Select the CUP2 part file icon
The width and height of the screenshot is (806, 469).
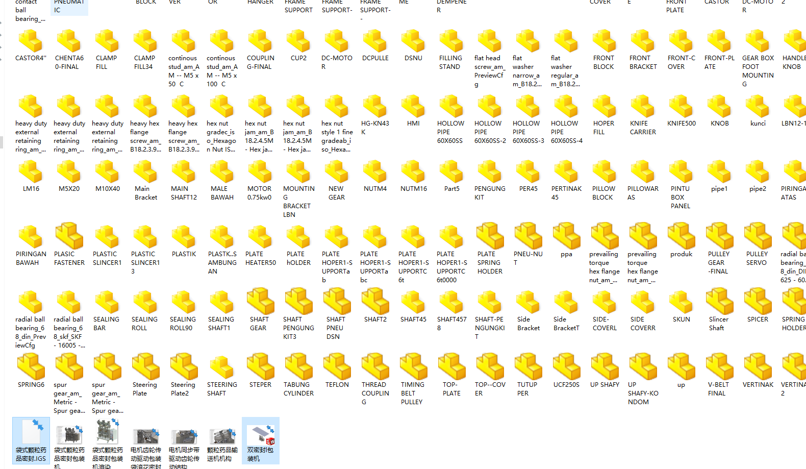298,41
